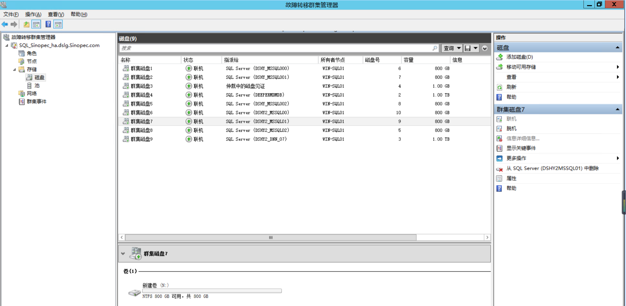Viewport: 626px width, 306px height.
Task: Click the Back arrow toolbar icon
Action: pos(5,24)
